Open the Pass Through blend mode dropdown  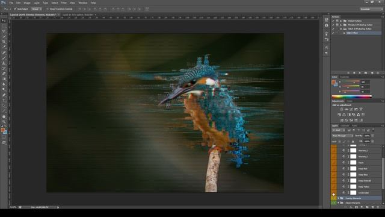coord(342,136)
